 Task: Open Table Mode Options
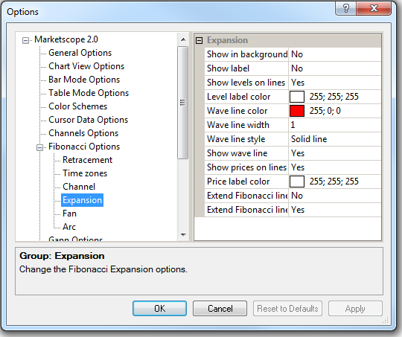(x=89, y=93)
